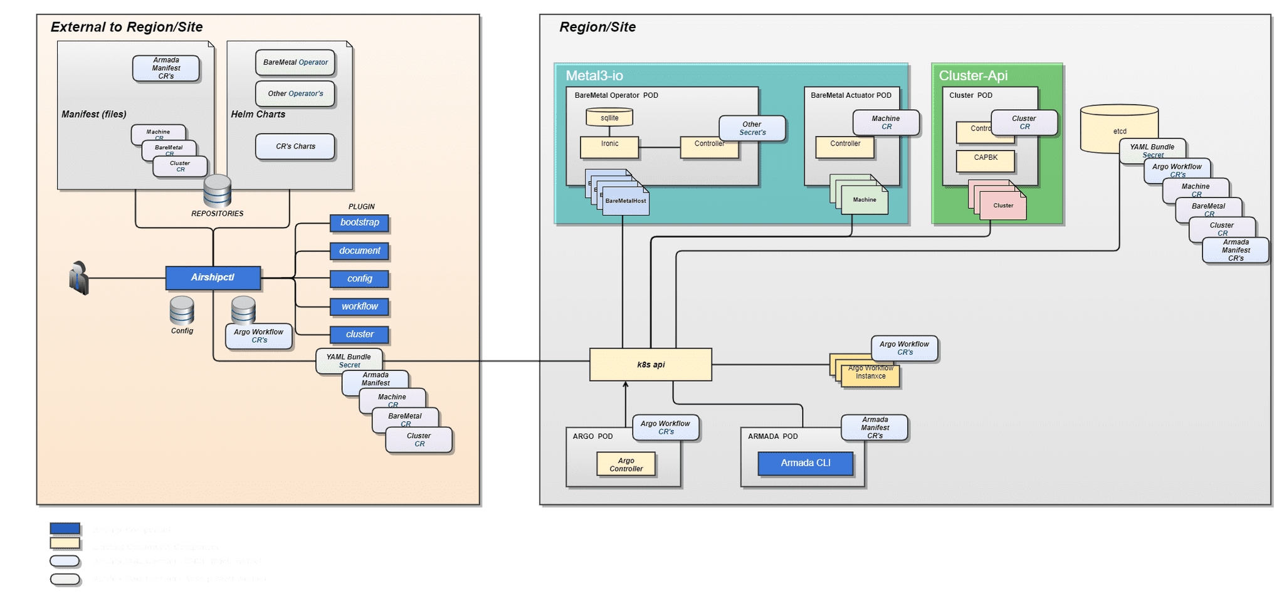Select the light-blue rounded legend shape
The width and height of the screenshot is (1284, 596).
point(65,561)
